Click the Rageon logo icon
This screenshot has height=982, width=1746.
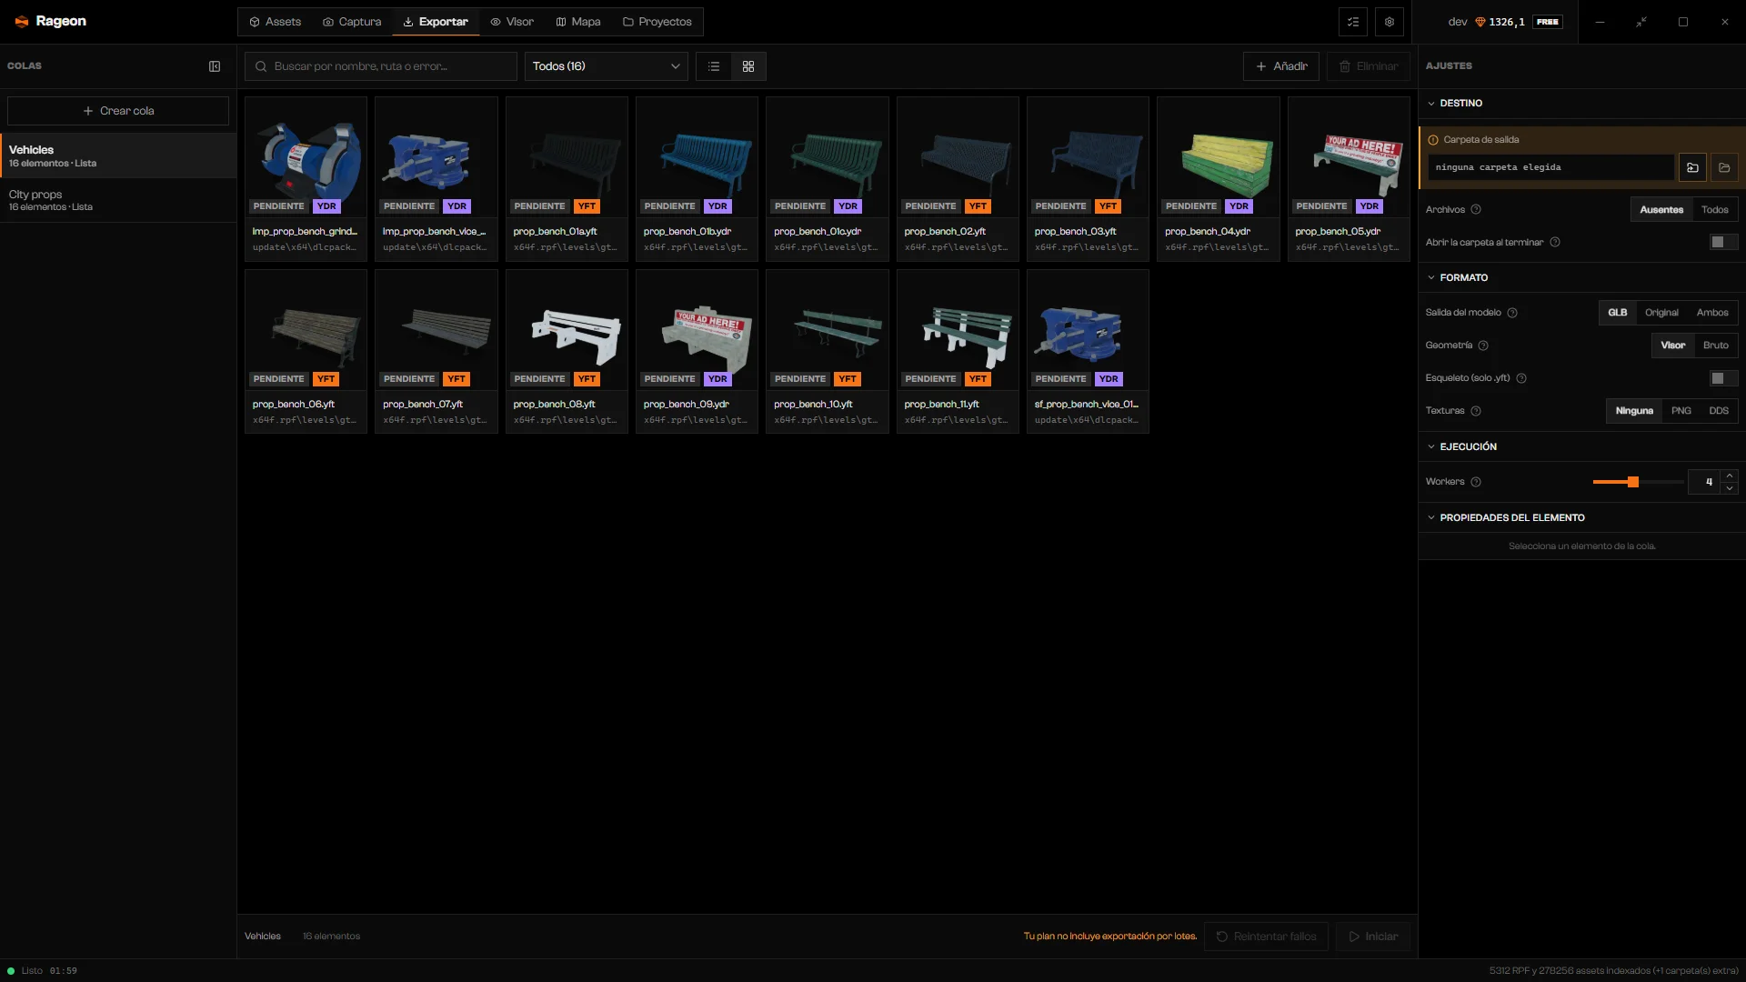(22, 22)
